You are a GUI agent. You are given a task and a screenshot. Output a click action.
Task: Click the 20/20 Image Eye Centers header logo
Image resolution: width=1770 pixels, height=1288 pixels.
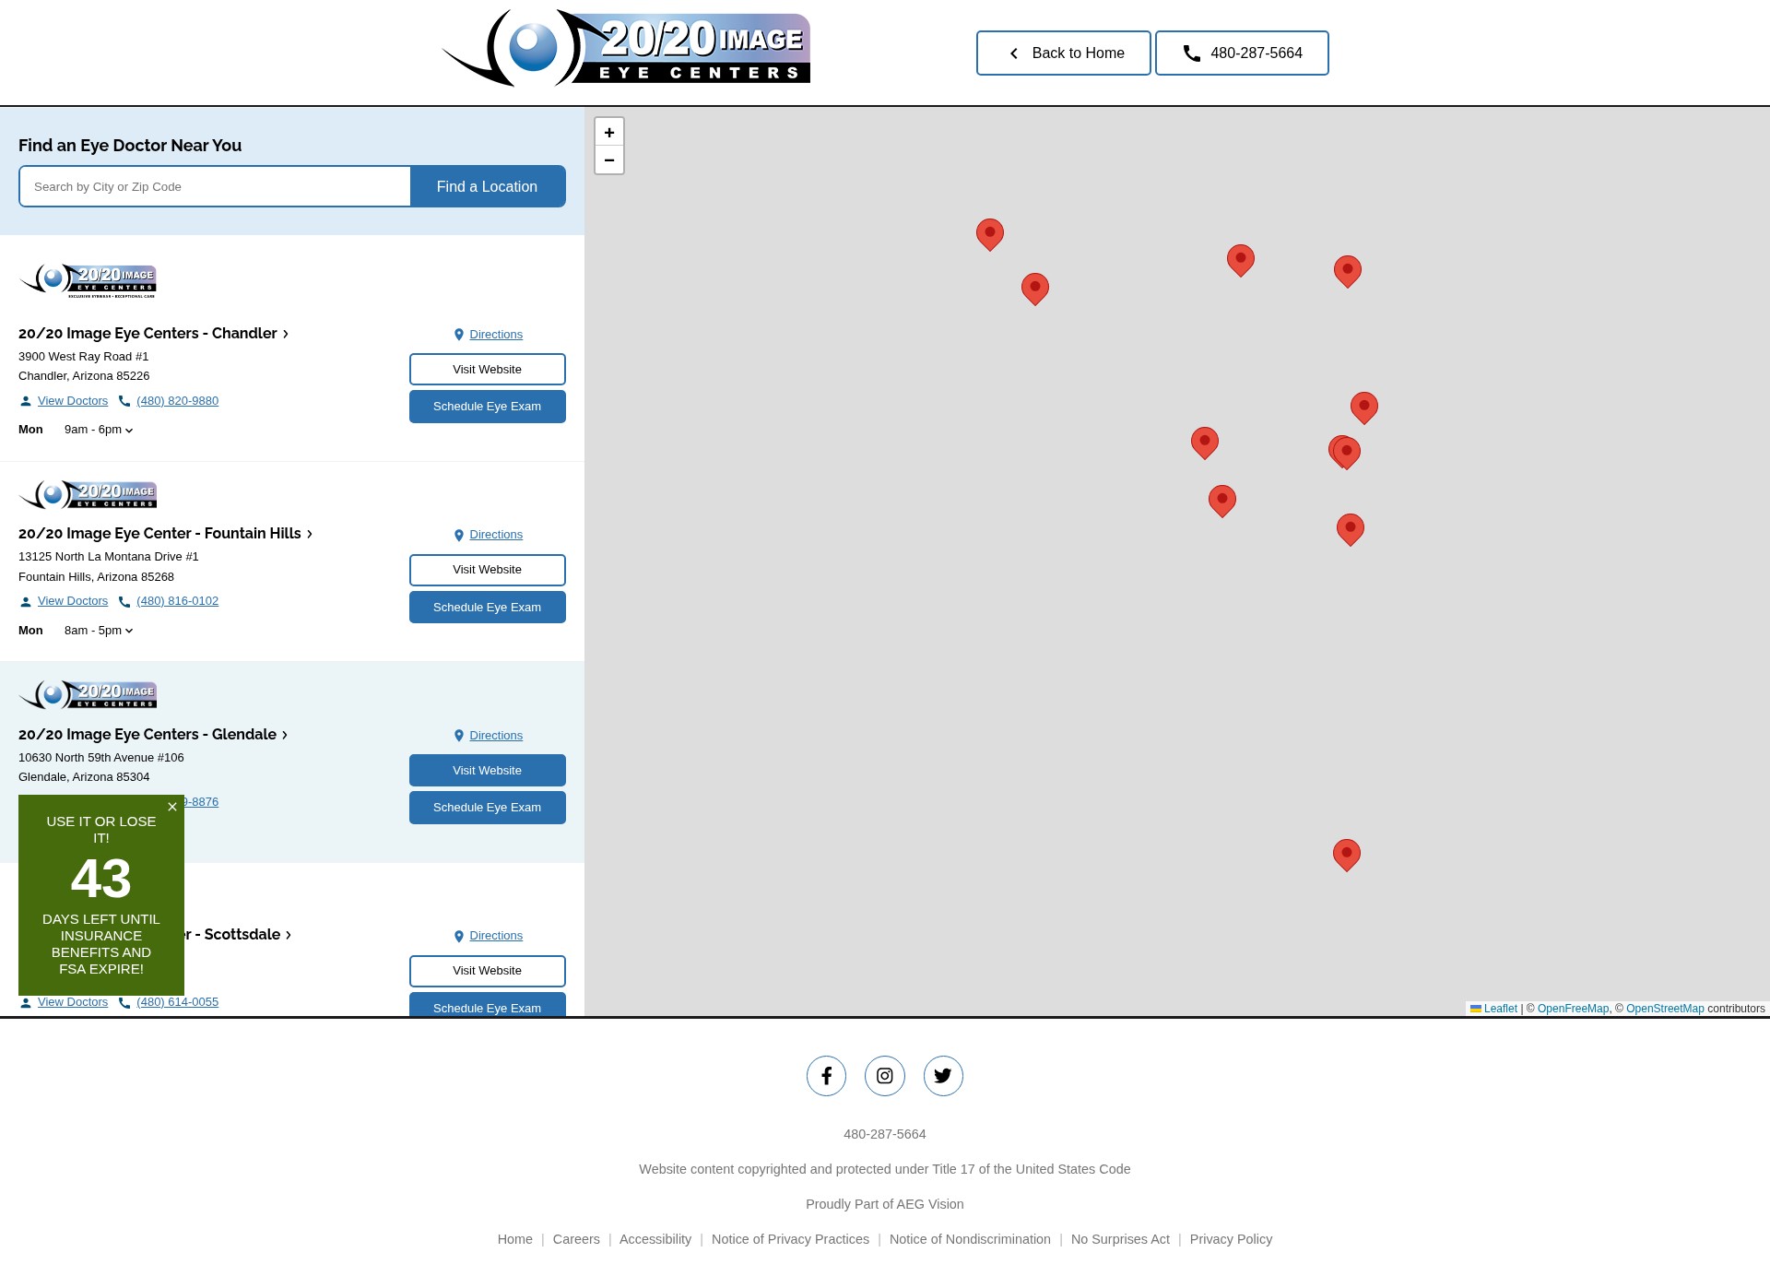point(626,48)
